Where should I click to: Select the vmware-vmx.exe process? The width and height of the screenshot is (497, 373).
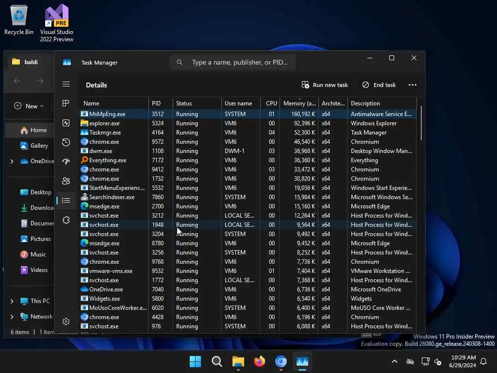[248, 271]
